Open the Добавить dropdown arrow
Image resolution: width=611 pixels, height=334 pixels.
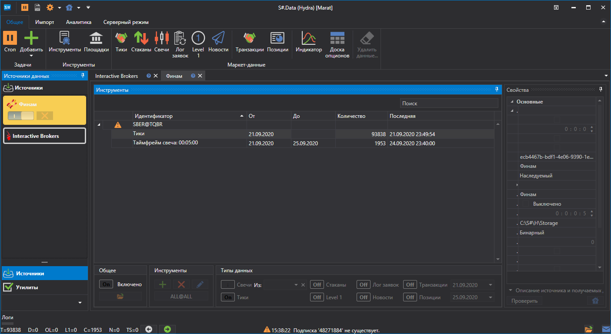pos(31,55)
